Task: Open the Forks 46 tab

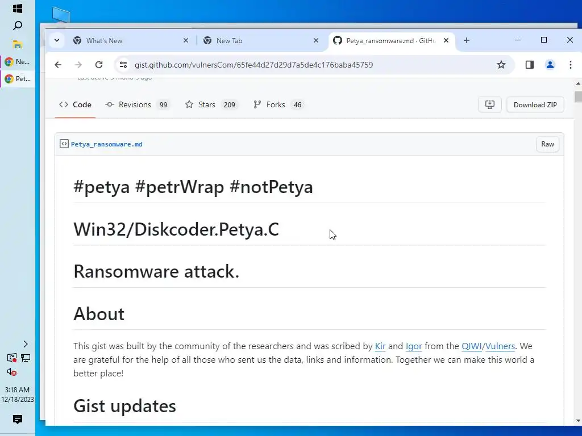Action: click(x=277, y=104)
